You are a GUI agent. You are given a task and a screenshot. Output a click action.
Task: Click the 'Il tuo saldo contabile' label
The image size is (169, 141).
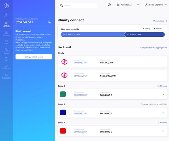[x=70, y=29]
